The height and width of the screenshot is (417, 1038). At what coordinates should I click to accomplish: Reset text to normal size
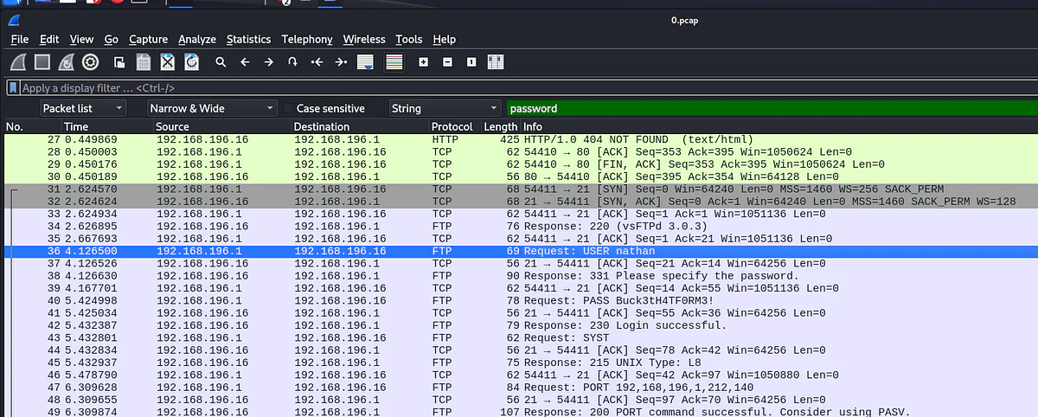click(471, 62)
